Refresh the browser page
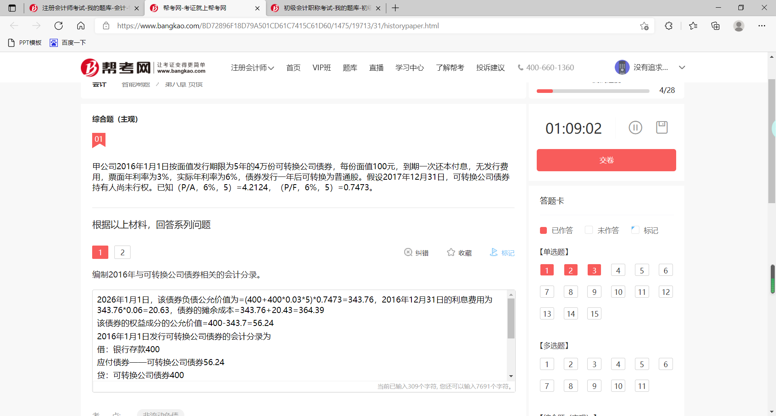The height and width of the screenshot is (416, 776). point(59,26)
